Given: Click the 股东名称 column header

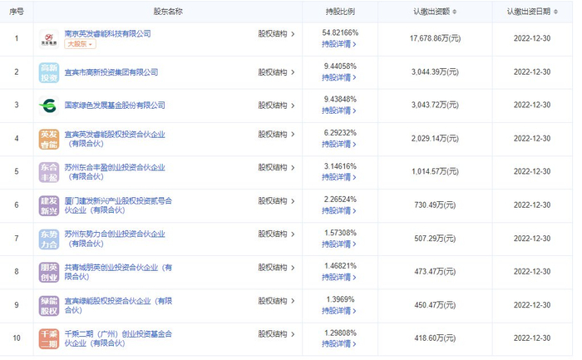Looking at the screenshot, I should click(168, 12).
